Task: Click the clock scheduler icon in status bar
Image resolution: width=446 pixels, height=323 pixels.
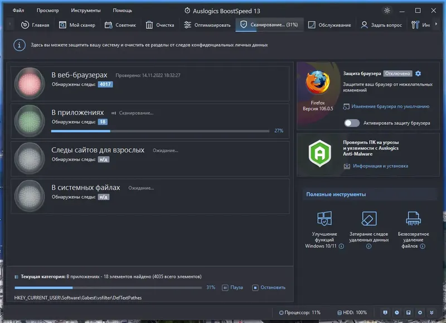Action: pos(397,312)
